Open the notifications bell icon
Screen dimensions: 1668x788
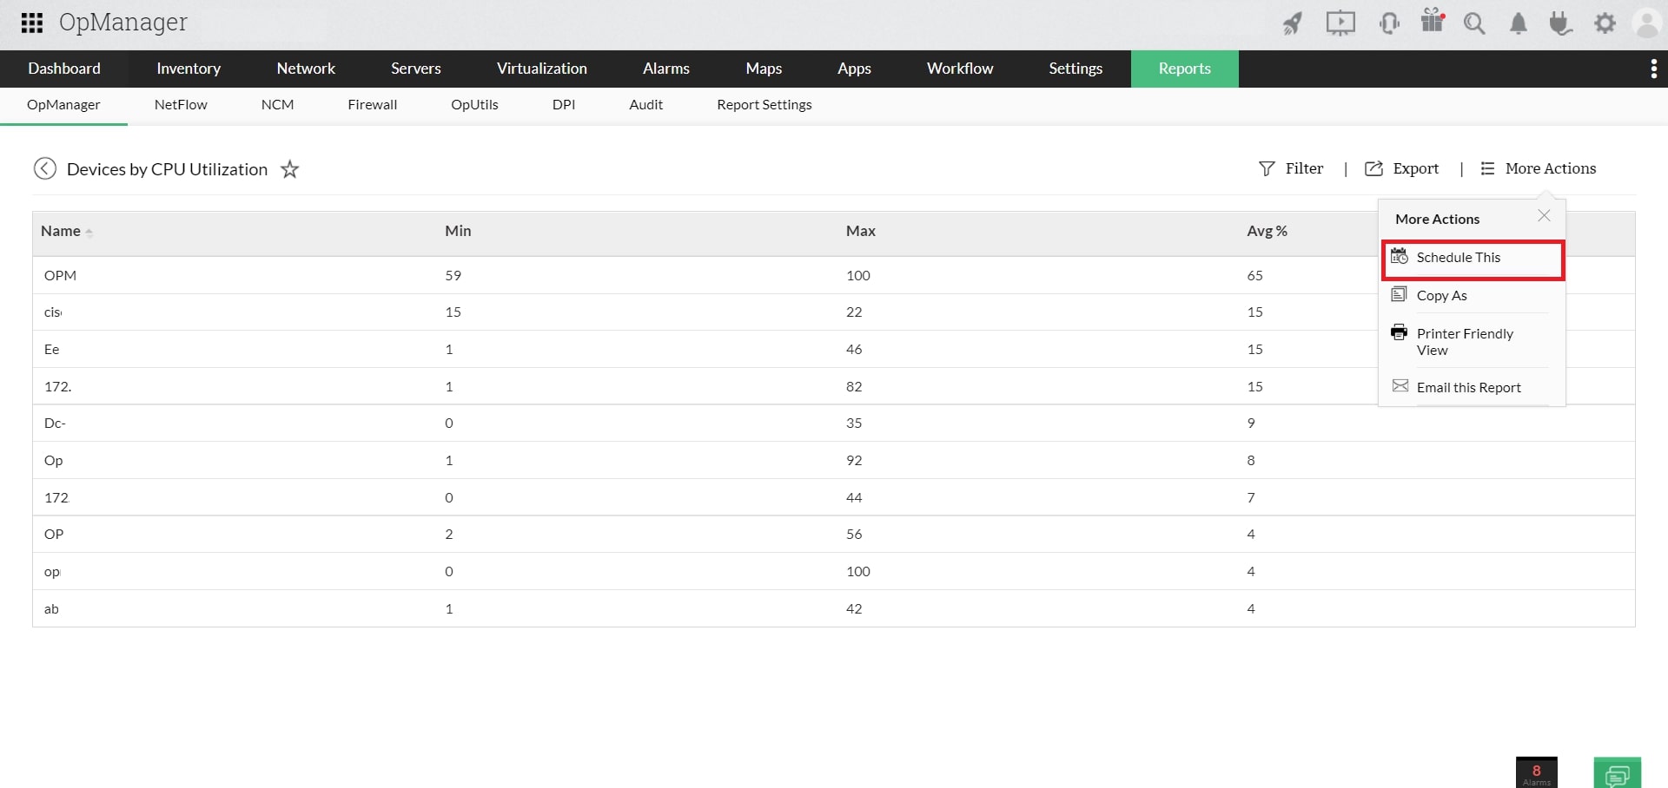[1518, 23]
